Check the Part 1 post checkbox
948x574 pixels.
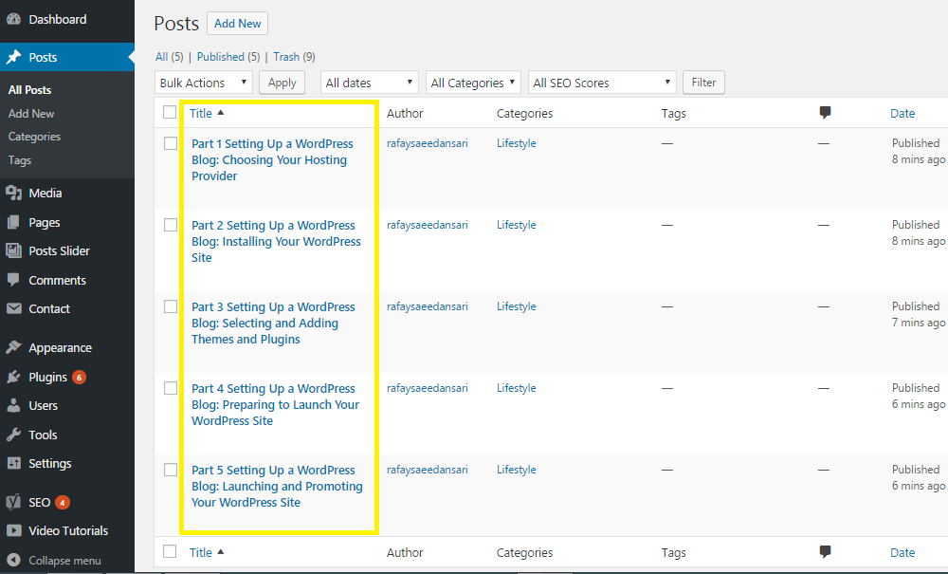pyautogui.click(x=171, y=143)
